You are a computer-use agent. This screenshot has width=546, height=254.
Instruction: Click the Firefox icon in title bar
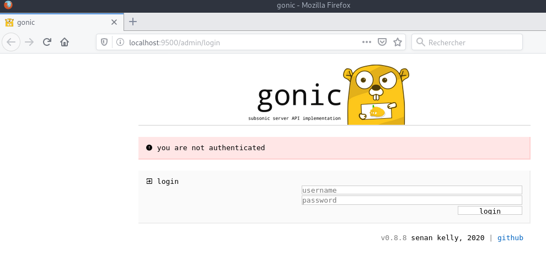coord(8,5)
